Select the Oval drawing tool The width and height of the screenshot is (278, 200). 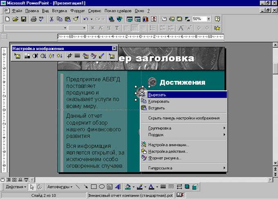[102, 187]
